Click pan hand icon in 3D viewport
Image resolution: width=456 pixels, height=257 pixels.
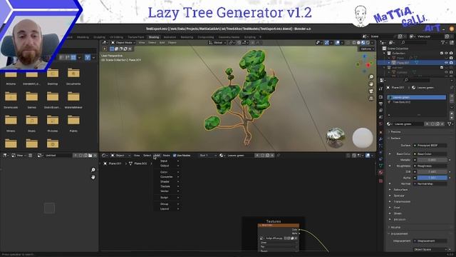(x=371, y=84)
